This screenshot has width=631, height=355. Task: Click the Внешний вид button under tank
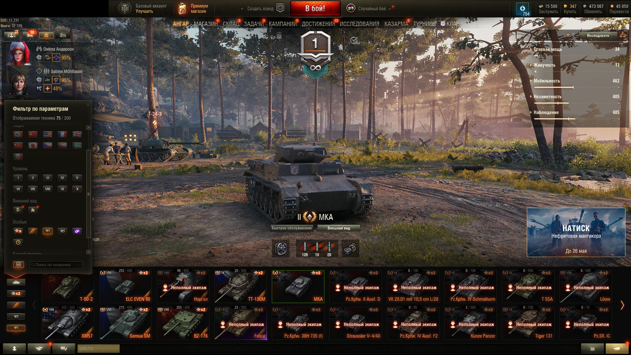tap(339, 228)
